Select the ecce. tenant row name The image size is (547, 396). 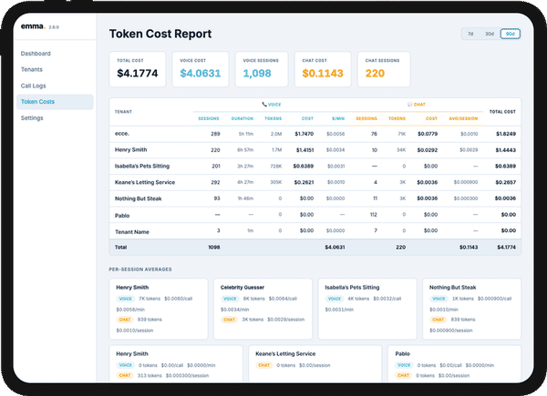(122, 134)
